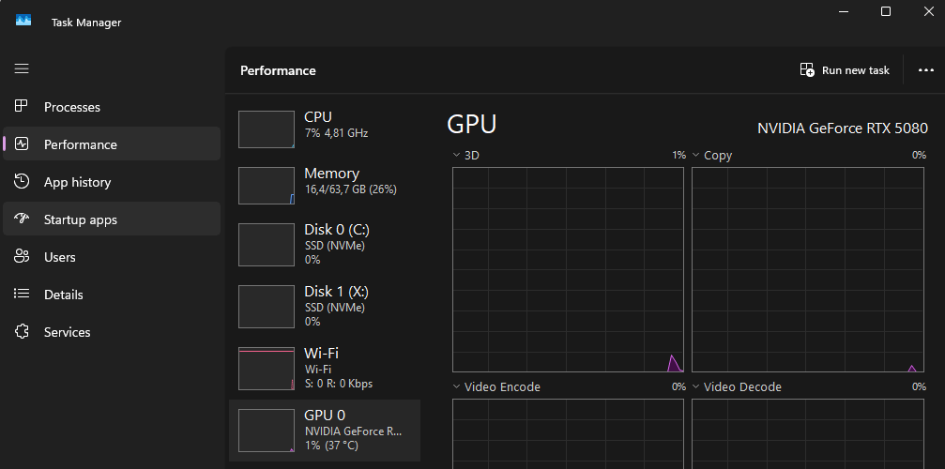Select the Memory performance entry
The width and height of the screenshot is (945, 469).
[325, 186]
